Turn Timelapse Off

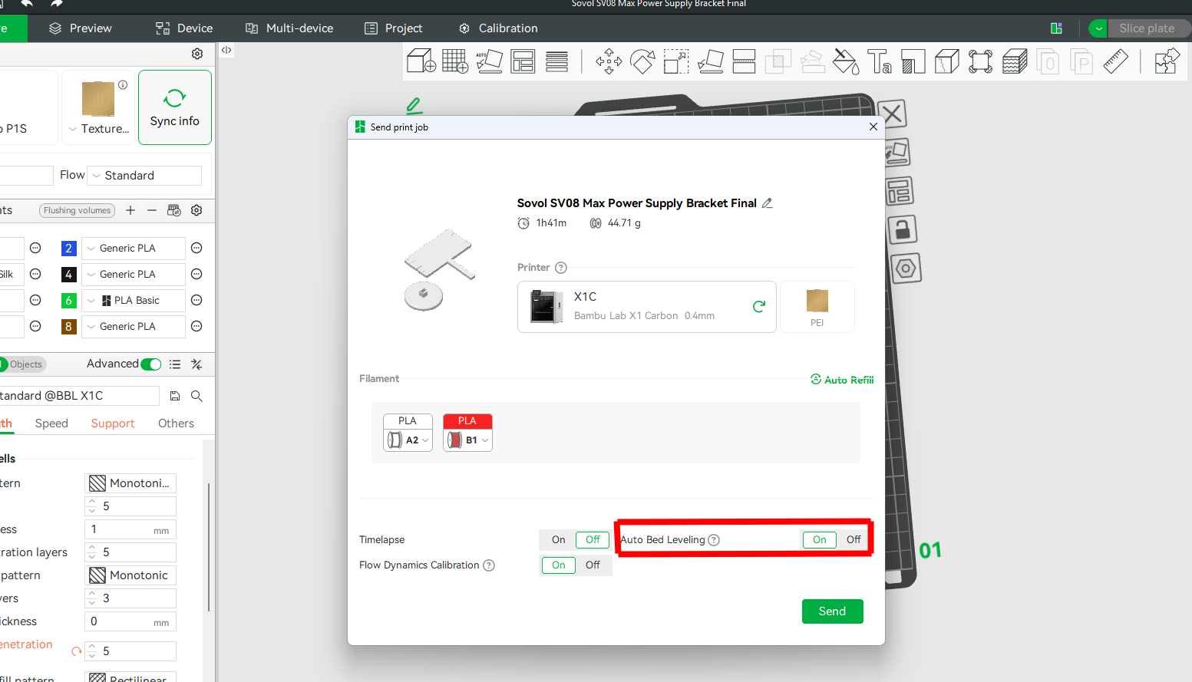[593, 539]
